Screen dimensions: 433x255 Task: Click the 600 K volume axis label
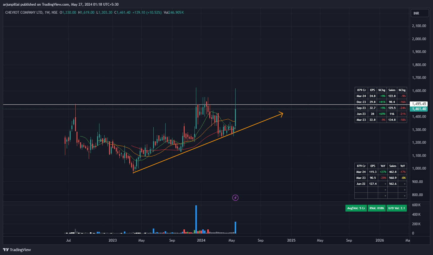[416, 205]
